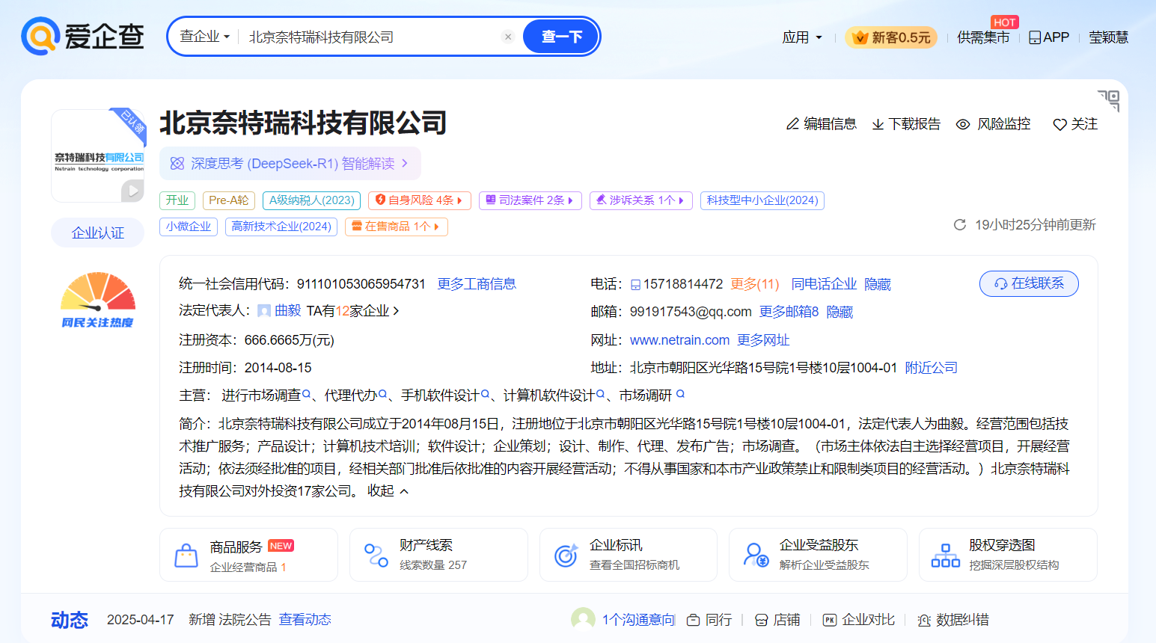Play the company logo video thumbnail
Screen dimensions: 1156x643
132,191
